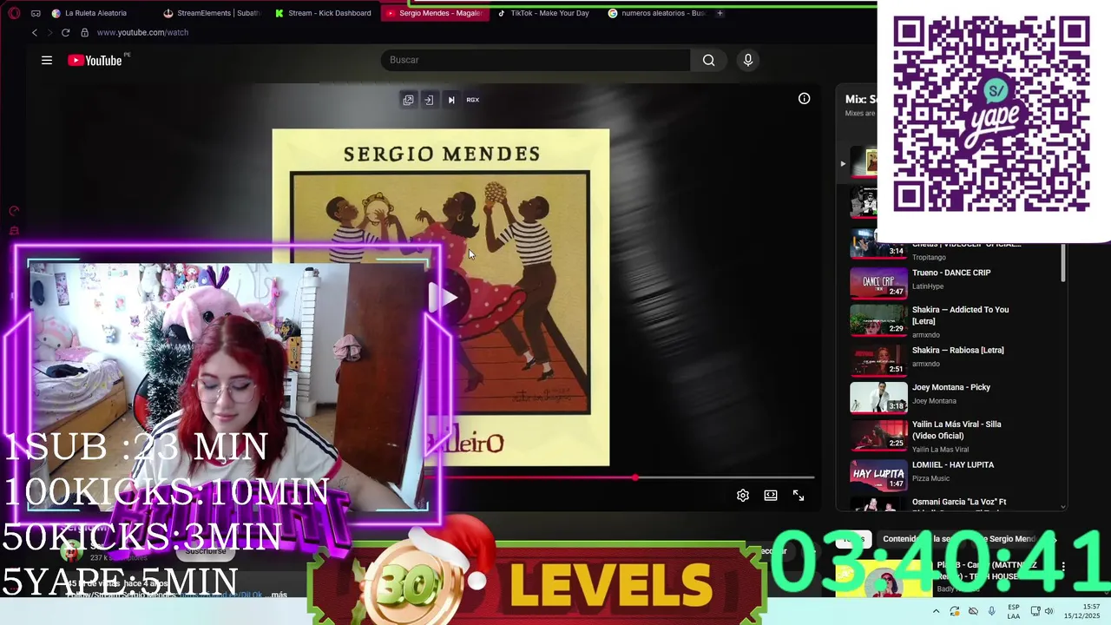Play Shakira — Addicted To You [Letra]

960,315
